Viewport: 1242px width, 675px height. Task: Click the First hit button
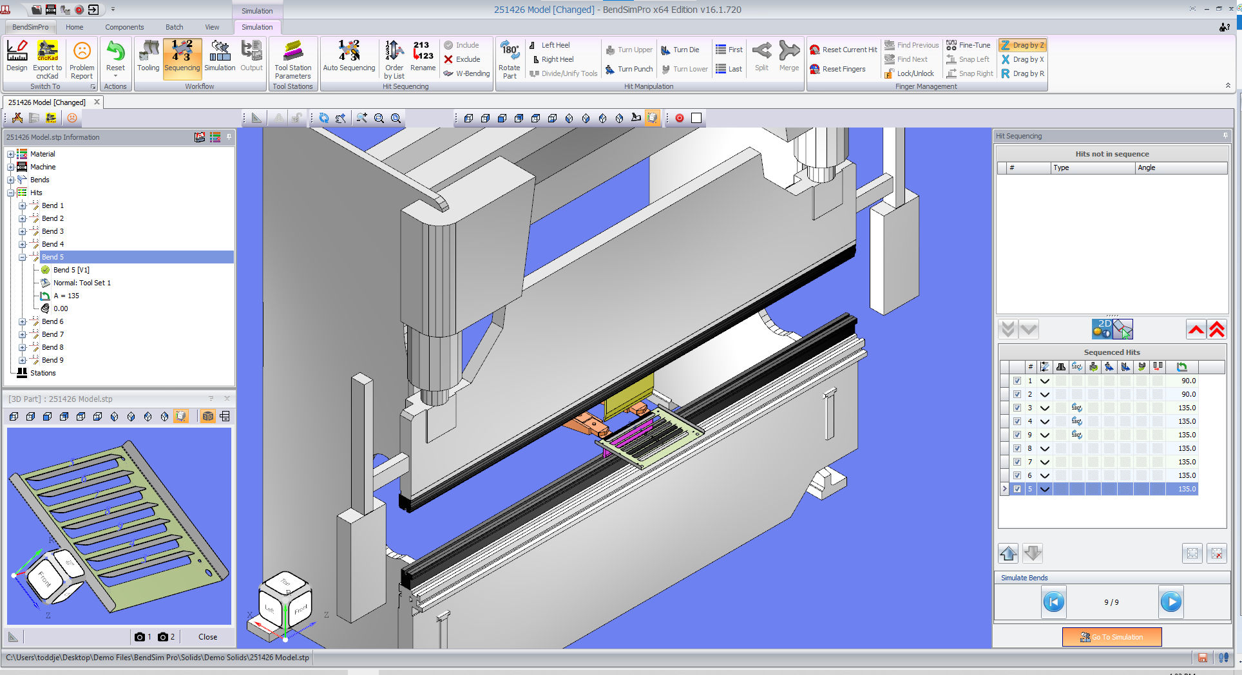tap(729, 50)
